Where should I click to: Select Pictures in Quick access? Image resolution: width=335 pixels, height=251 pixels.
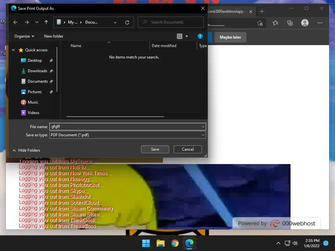31,92
